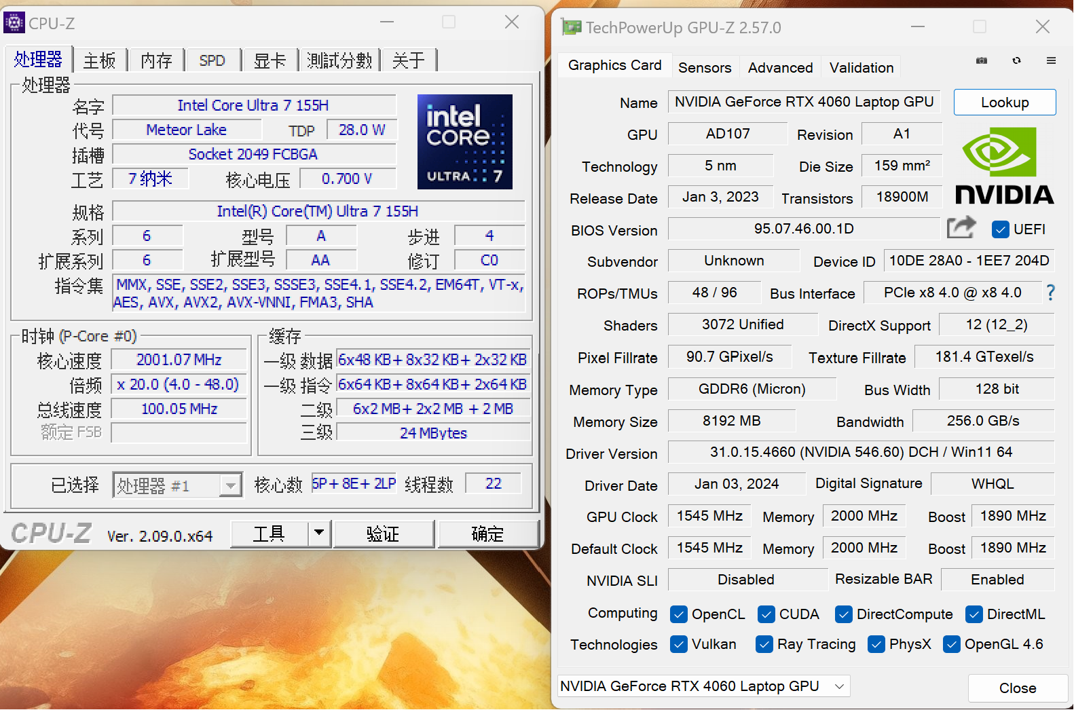Click the Digital Signature WHQL field
1074x710 pixels.
pos(993,484)
